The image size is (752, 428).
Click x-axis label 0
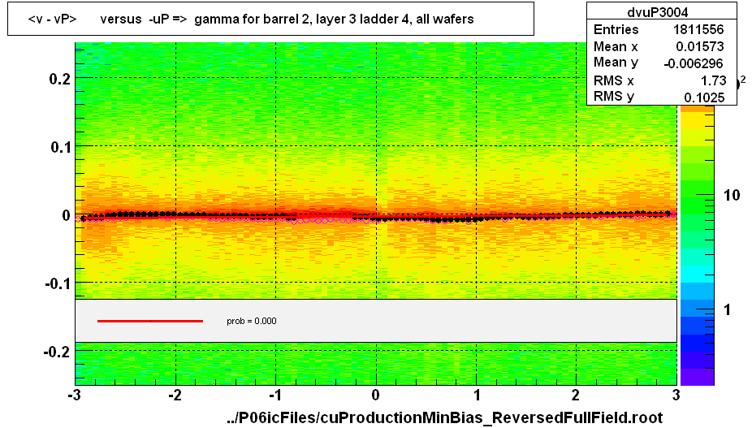pyautogui.click(x=375, y=395)
